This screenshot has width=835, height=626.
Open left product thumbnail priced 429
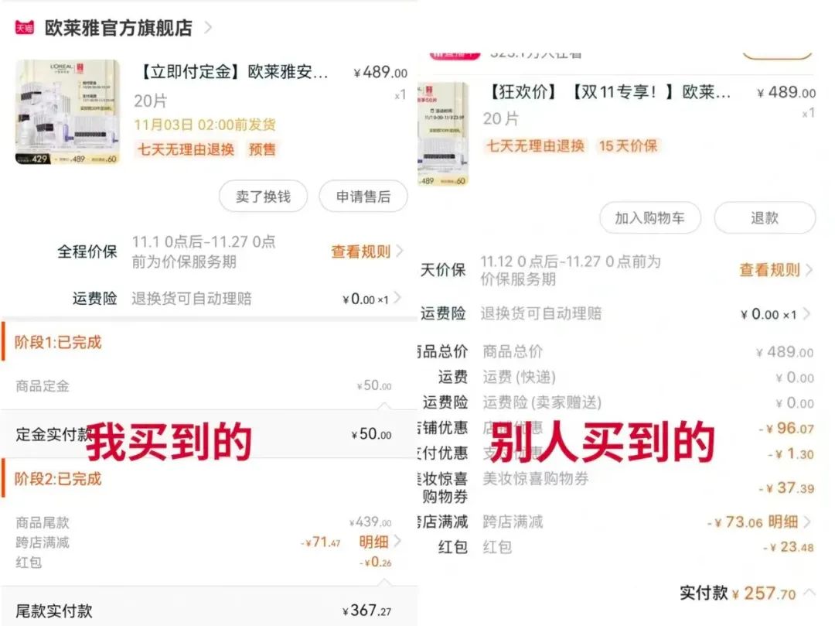tap(67, 112)
